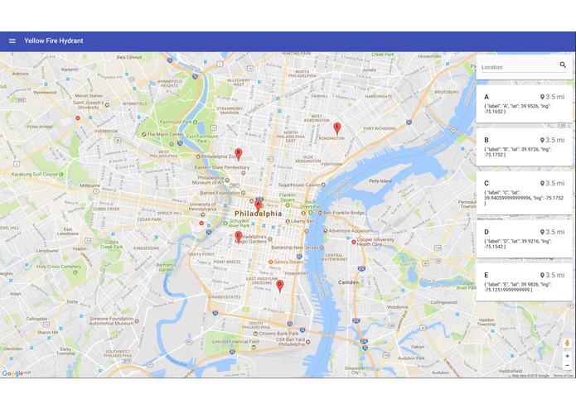576x409 pixels.
Task: Click the Yellow Fire Hydrant title
Action: (54, 41)
